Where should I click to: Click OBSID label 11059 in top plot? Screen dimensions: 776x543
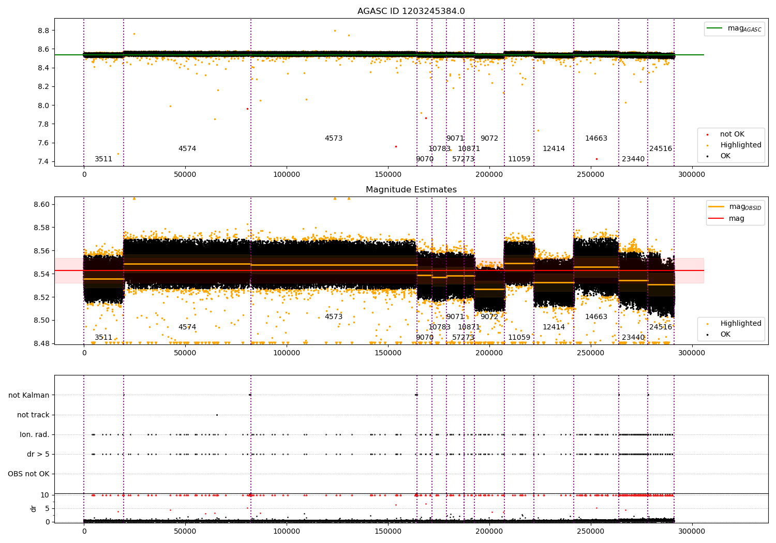pyautogui.click(x=519, y=159)
